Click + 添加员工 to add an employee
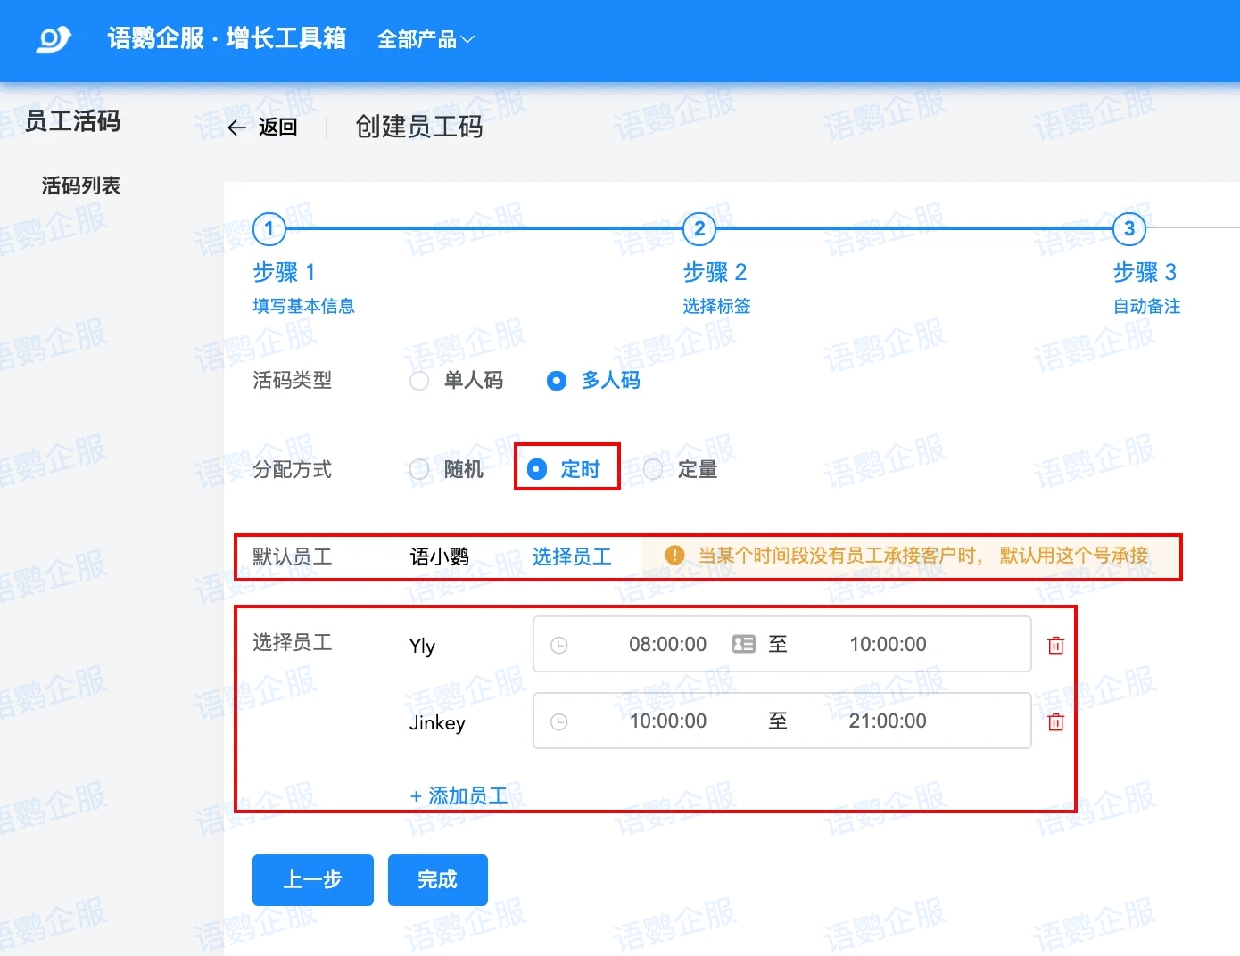 [459, 795]
